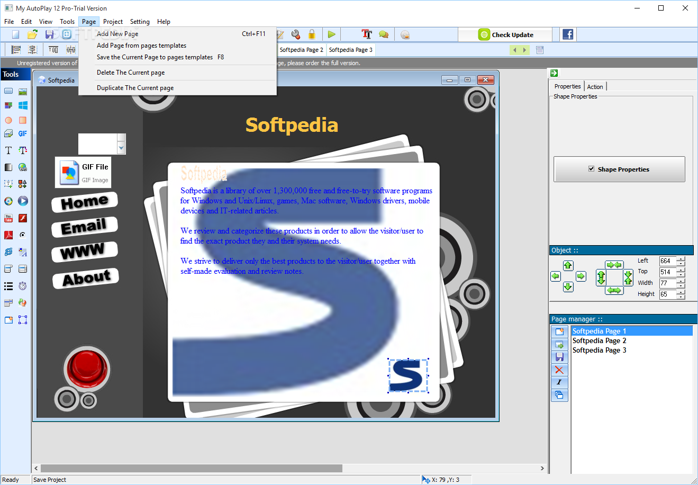Decrease the Top value with down spinner

pos(681,274)
